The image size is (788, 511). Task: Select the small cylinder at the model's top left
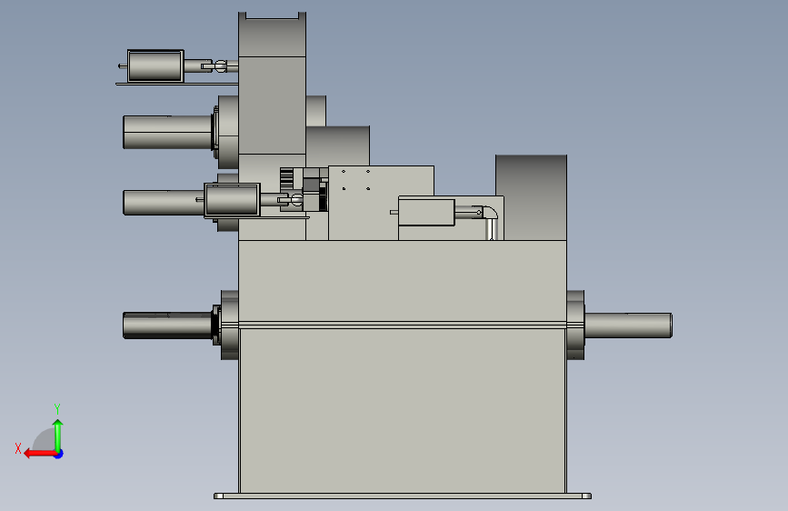coord(155,65)
